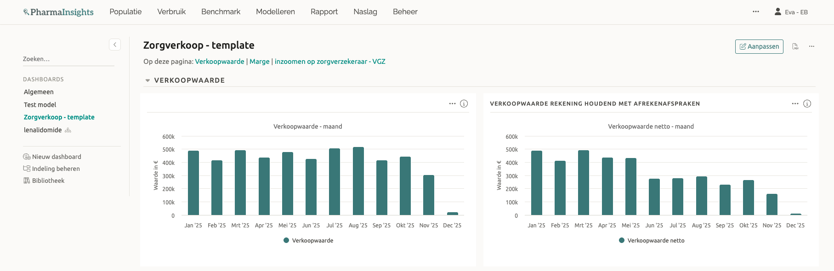Screen dimensions: 834x271
Task: Toggle the Verkoopwaarde legend series
Action: [x=308, y=241]
